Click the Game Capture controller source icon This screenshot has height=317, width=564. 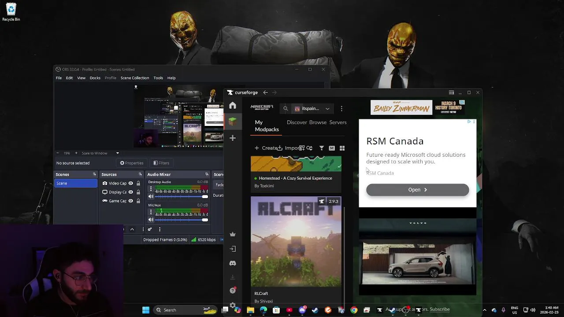pyautogui.click(x=105, y=201)
